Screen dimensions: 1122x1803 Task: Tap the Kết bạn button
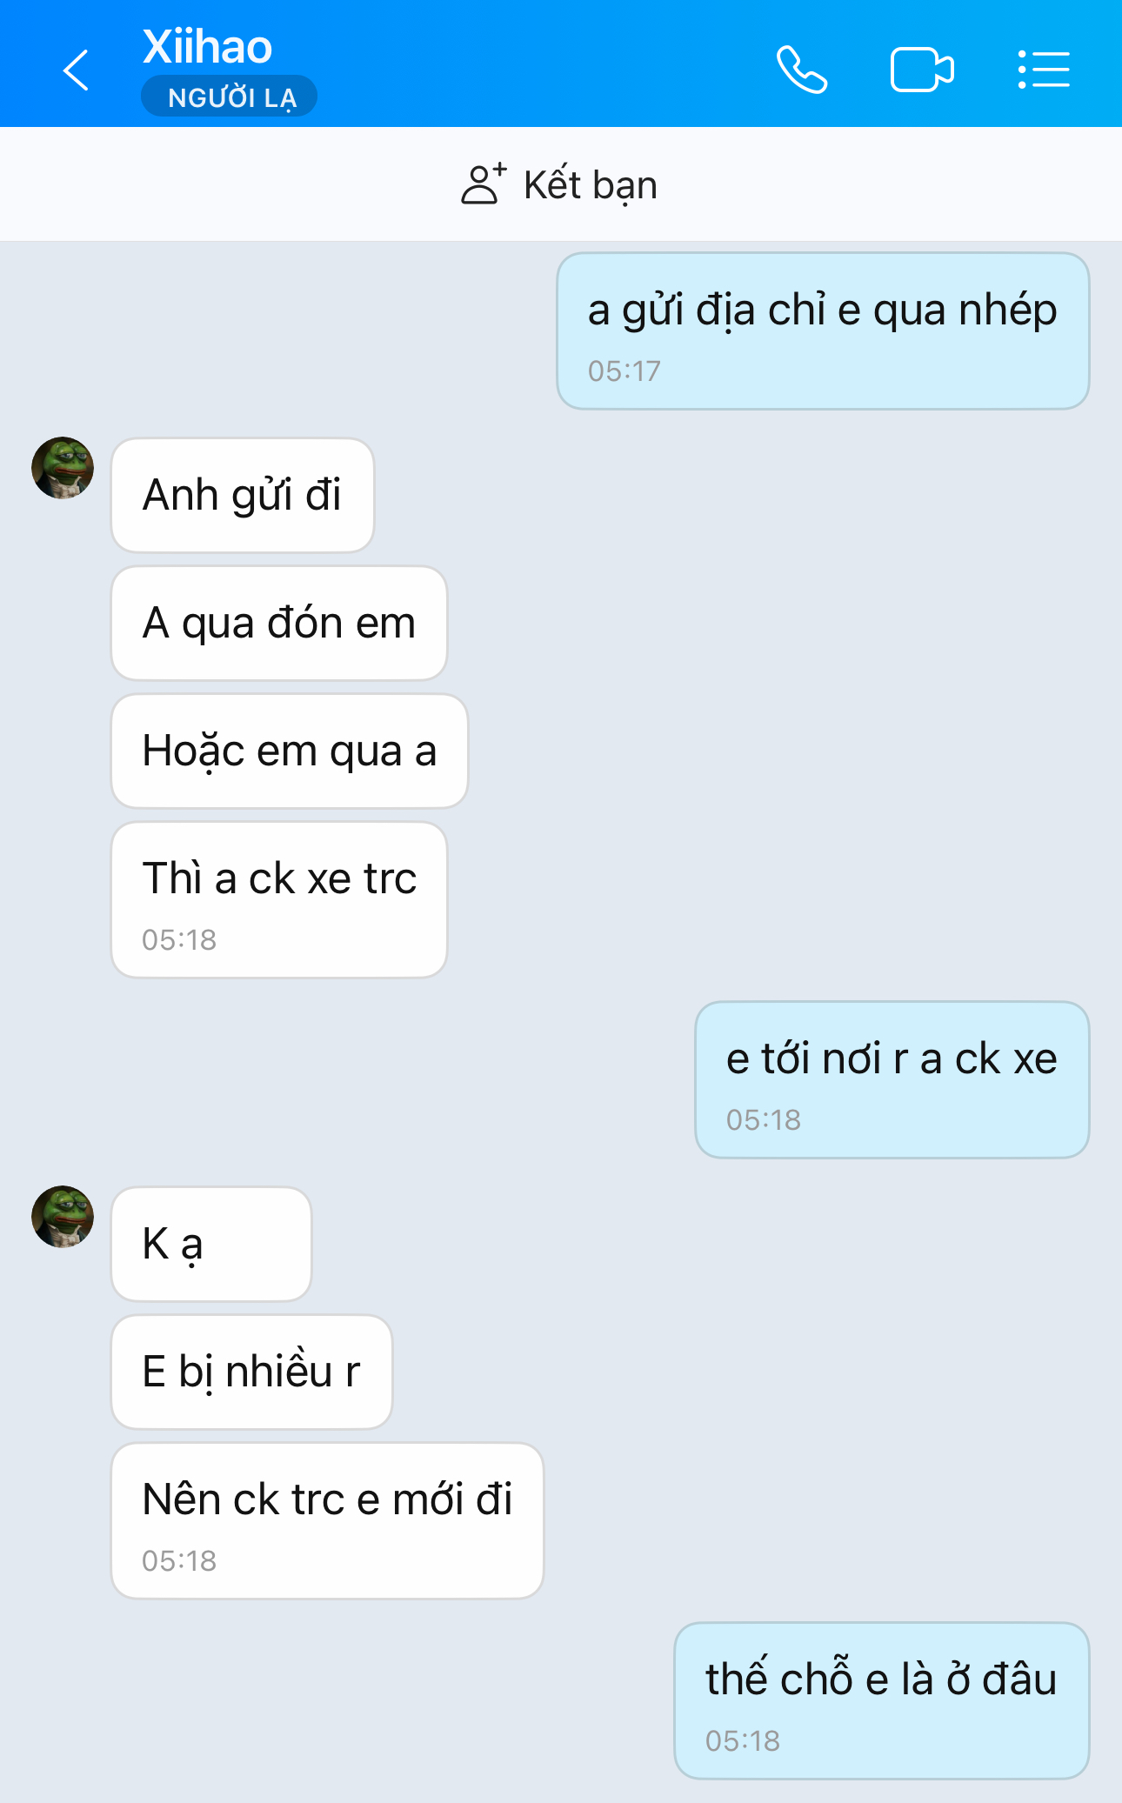tap(559, 184)
